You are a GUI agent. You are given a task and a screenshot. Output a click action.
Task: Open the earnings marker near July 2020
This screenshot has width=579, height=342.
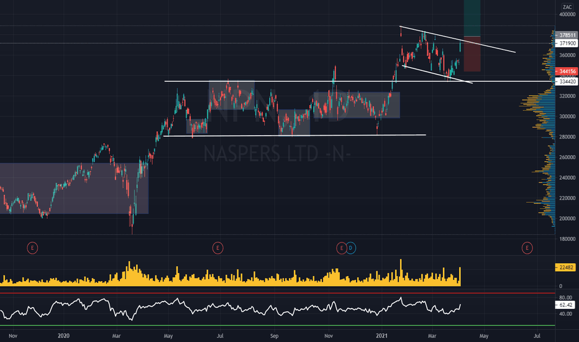pyautogui.click(x=217, y=248)
